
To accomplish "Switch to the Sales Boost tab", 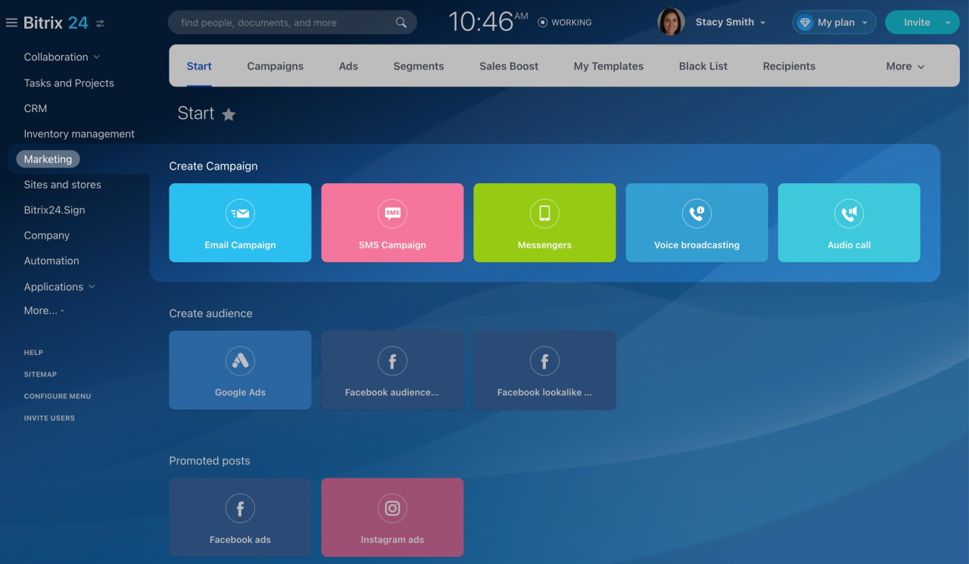I will point(509,67).
